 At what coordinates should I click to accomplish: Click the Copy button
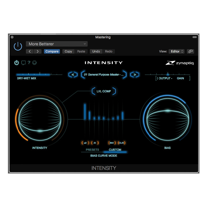(x=68, y=51)
